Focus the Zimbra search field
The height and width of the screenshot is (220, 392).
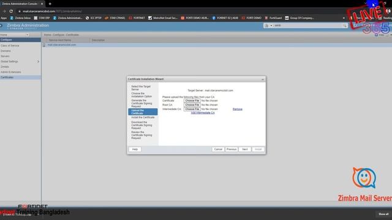coord(307,26)
